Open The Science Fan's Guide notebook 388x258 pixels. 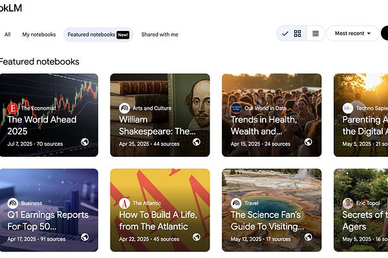pyautogui.click(x=272, y=210)
